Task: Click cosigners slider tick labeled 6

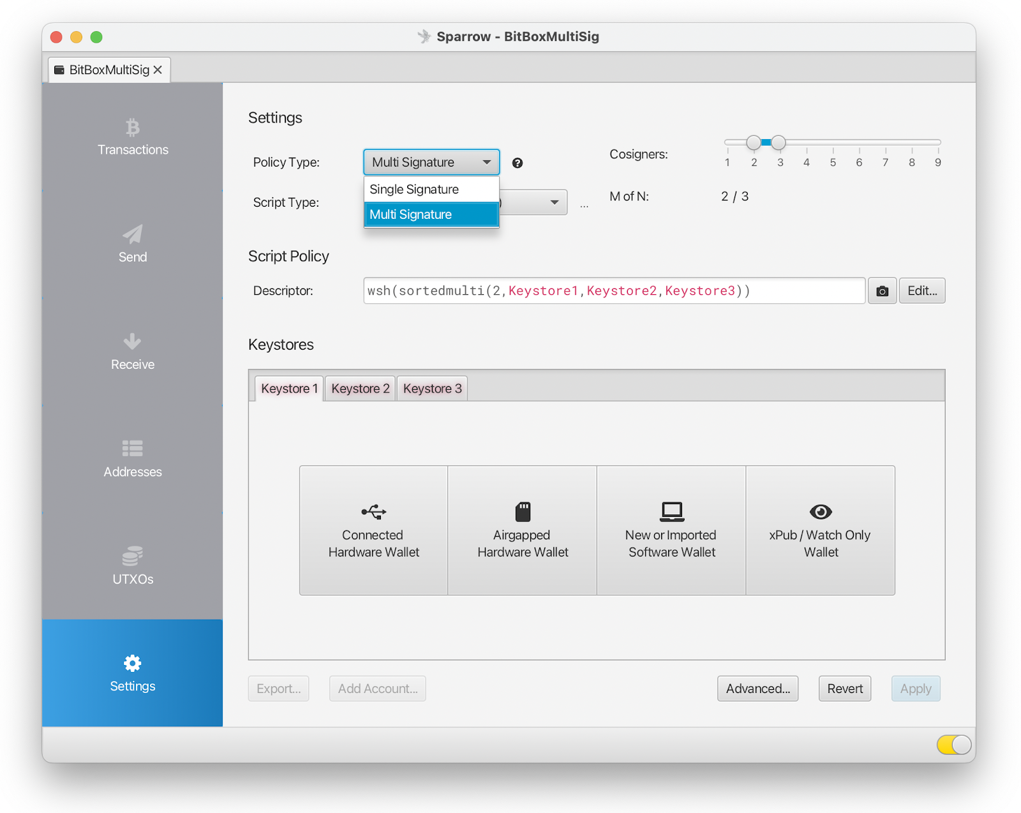Action: 859,162
